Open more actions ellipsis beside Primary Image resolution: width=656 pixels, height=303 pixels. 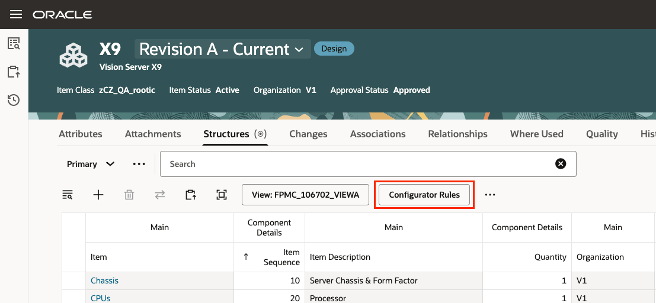point(139,165)
